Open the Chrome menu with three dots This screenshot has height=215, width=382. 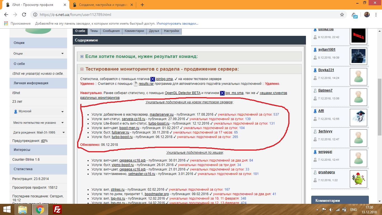click(x=376, y=15)
